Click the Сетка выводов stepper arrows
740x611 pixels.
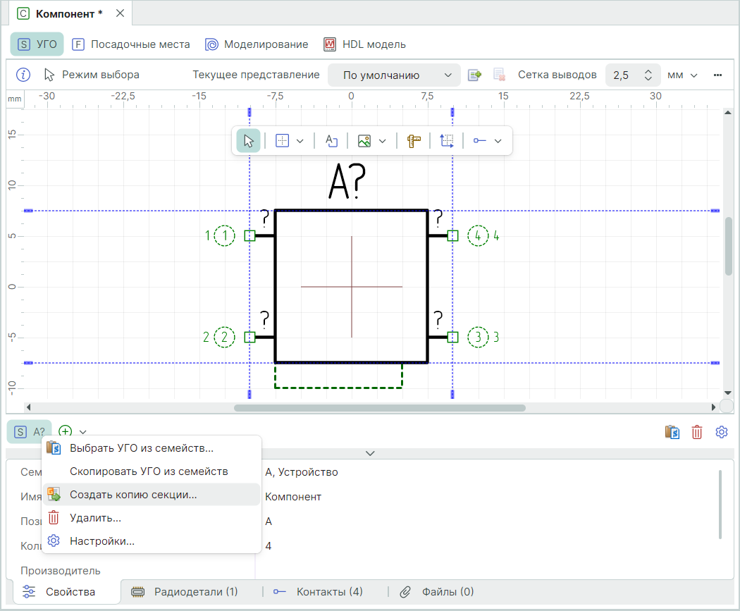[648, 75]
